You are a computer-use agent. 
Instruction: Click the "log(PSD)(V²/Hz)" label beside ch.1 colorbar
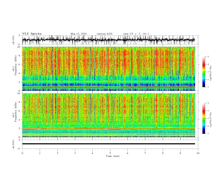click(211, 73)
